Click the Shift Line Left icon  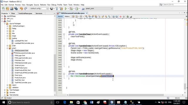tap(113, 17)
